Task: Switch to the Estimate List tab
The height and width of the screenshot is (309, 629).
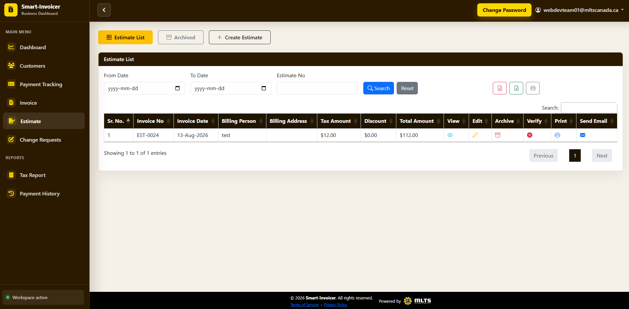Action: pyautogui.click(x=125, y=37)
